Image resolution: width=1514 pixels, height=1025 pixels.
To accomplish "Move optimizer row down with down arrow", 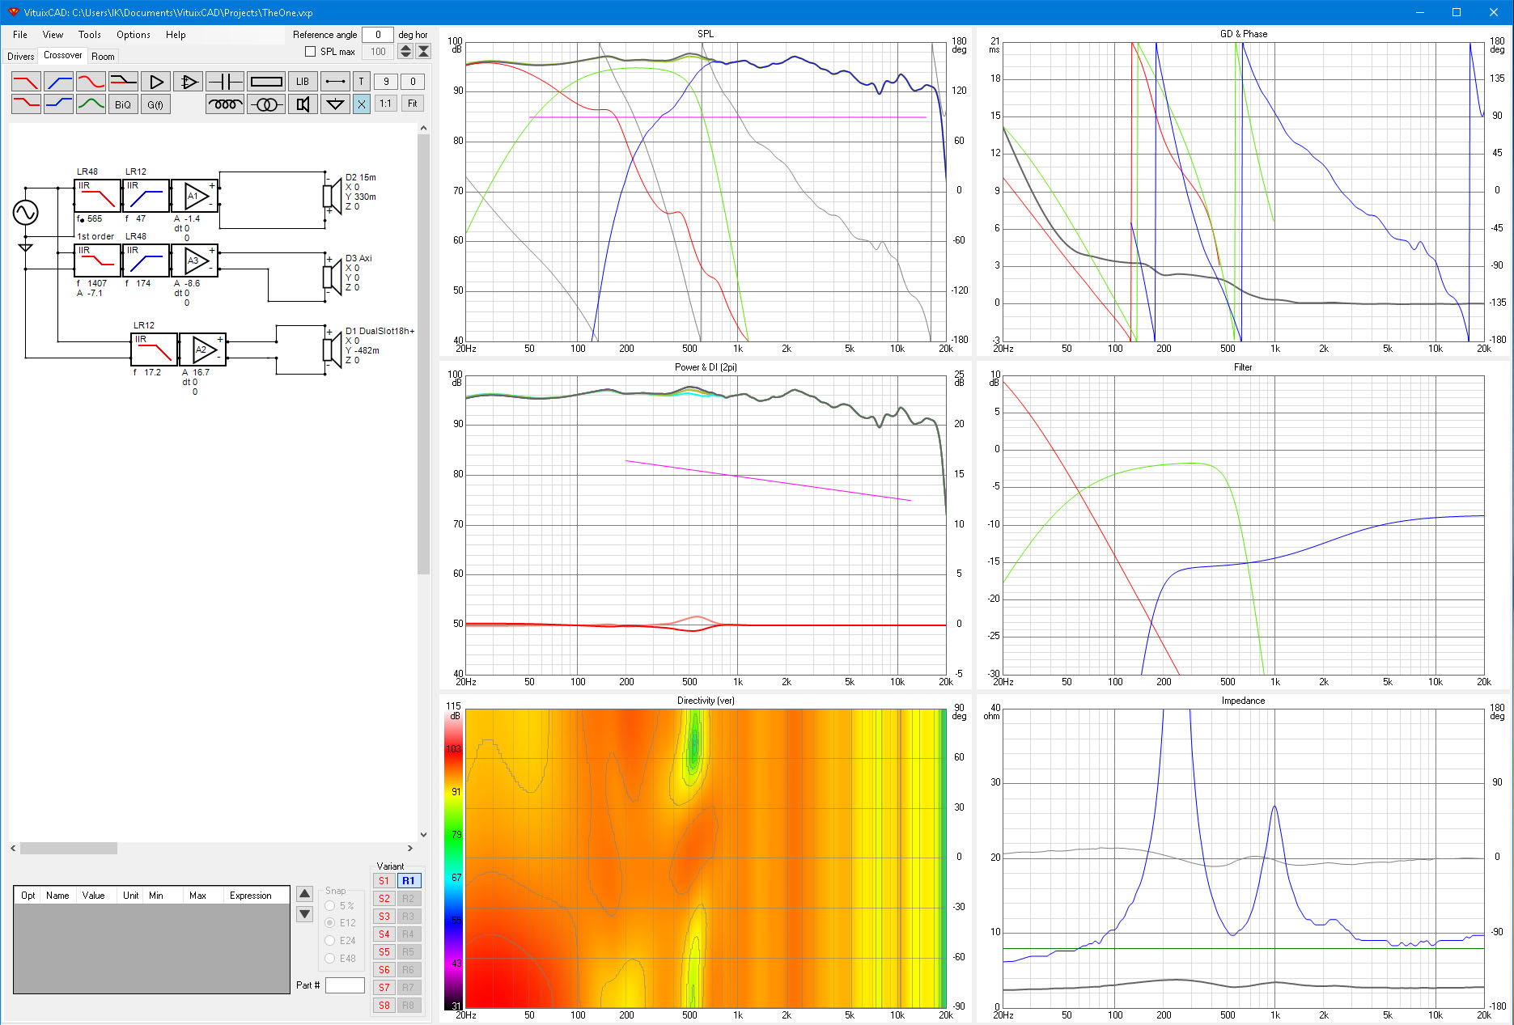I will (x=305, y=914).
